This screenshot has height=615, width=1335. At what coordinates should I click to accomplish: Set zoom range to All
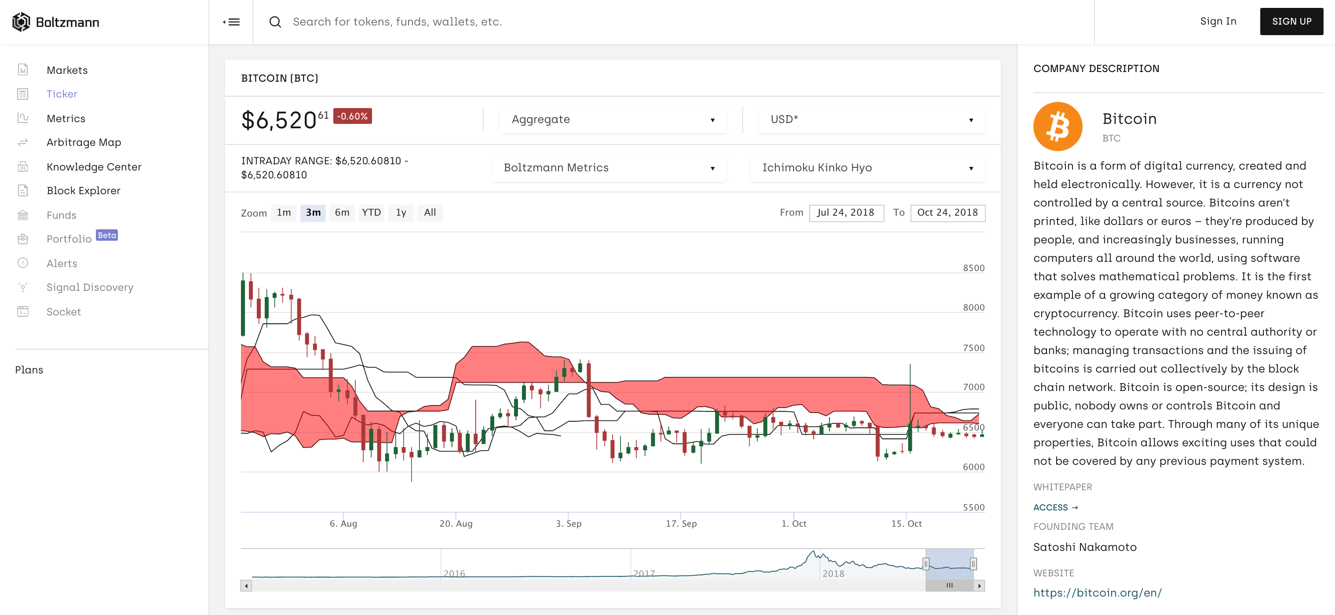[x=430, y=213]
